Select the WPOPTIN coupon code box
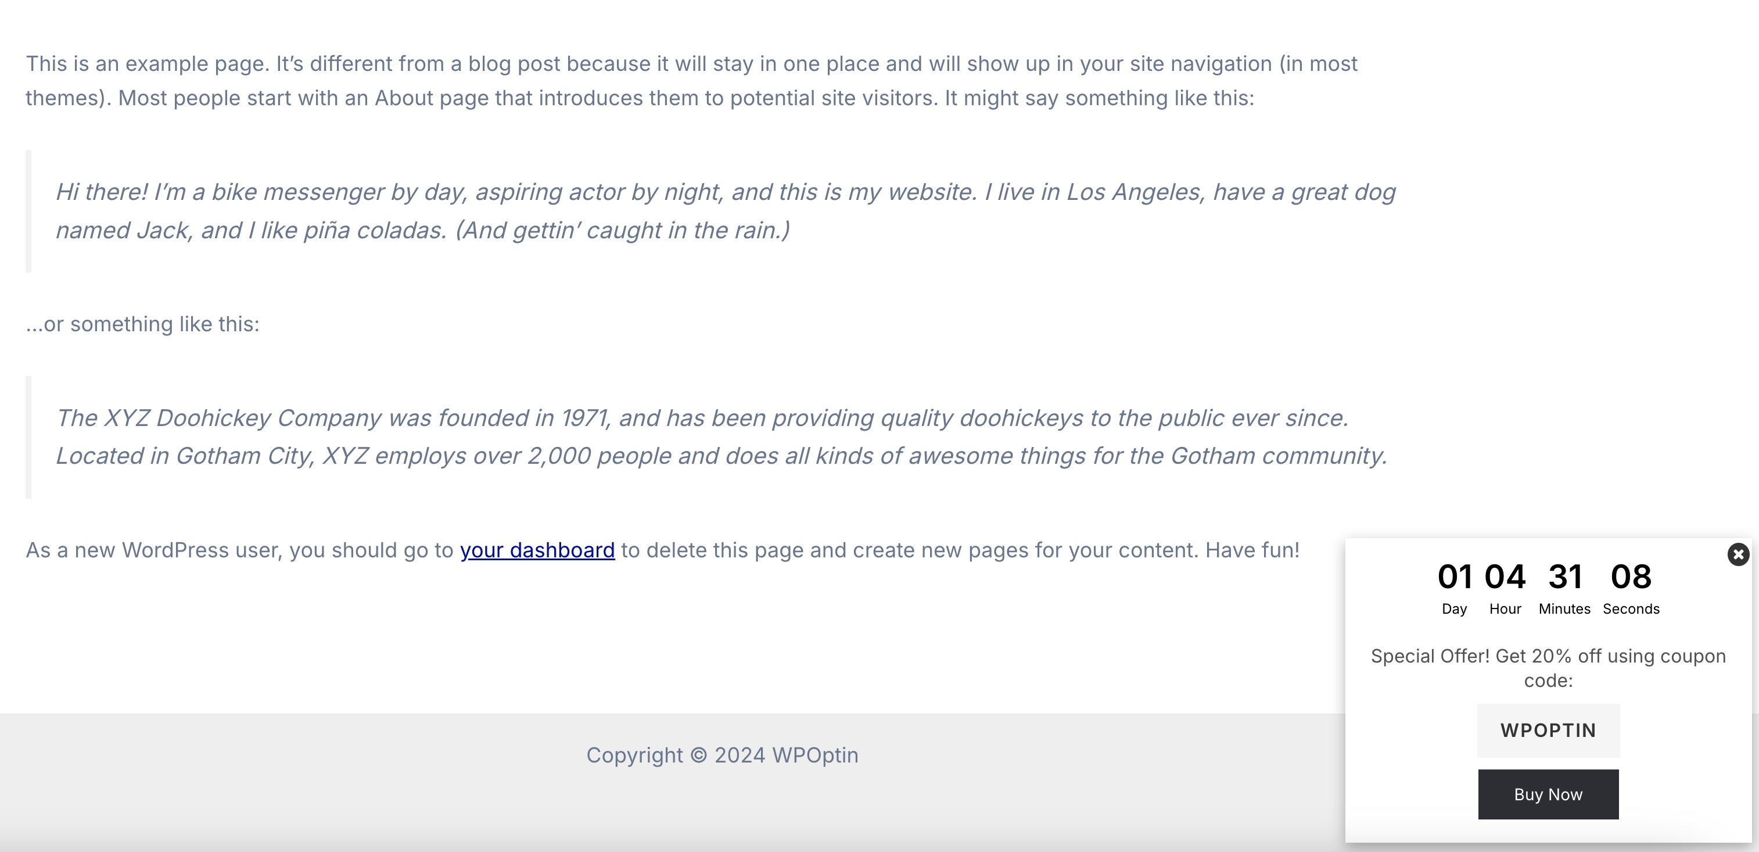This screenshot has height=852, width=1759. [1548, 731]
